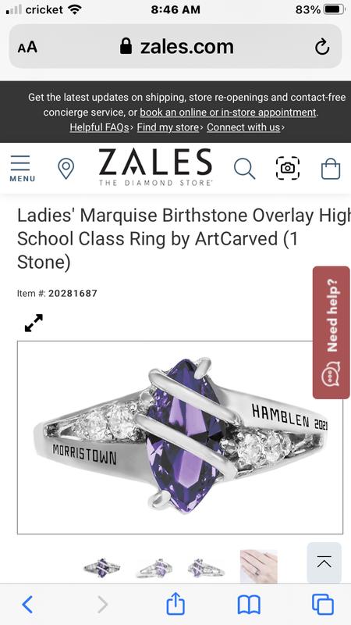Open the AA reader text options
This screenshot has height=625, width=351.
[x=27, y=48]
